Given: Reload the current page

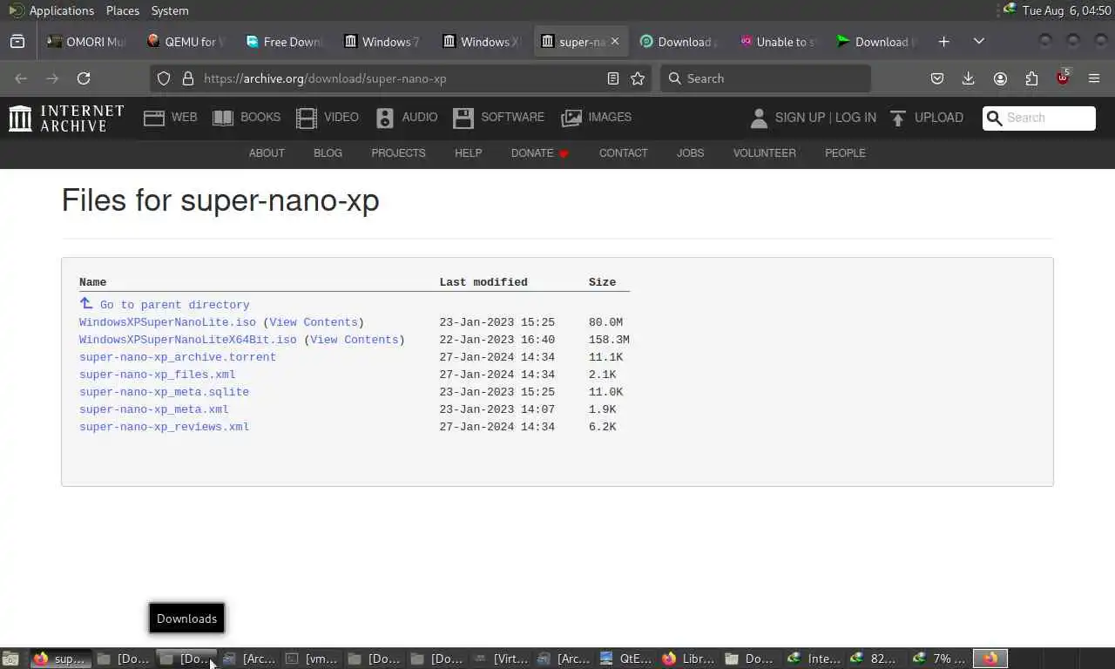Looking at the screenshot, I should 84,78.
